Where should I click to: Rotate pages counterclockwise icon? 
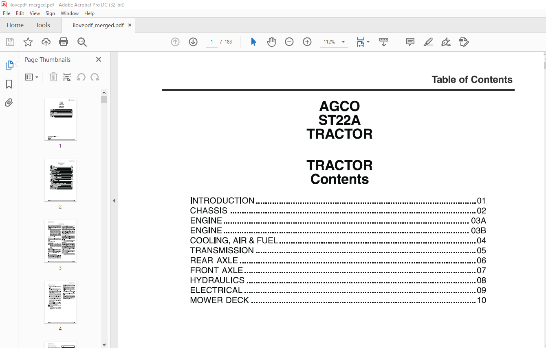[x=81, y=77]
